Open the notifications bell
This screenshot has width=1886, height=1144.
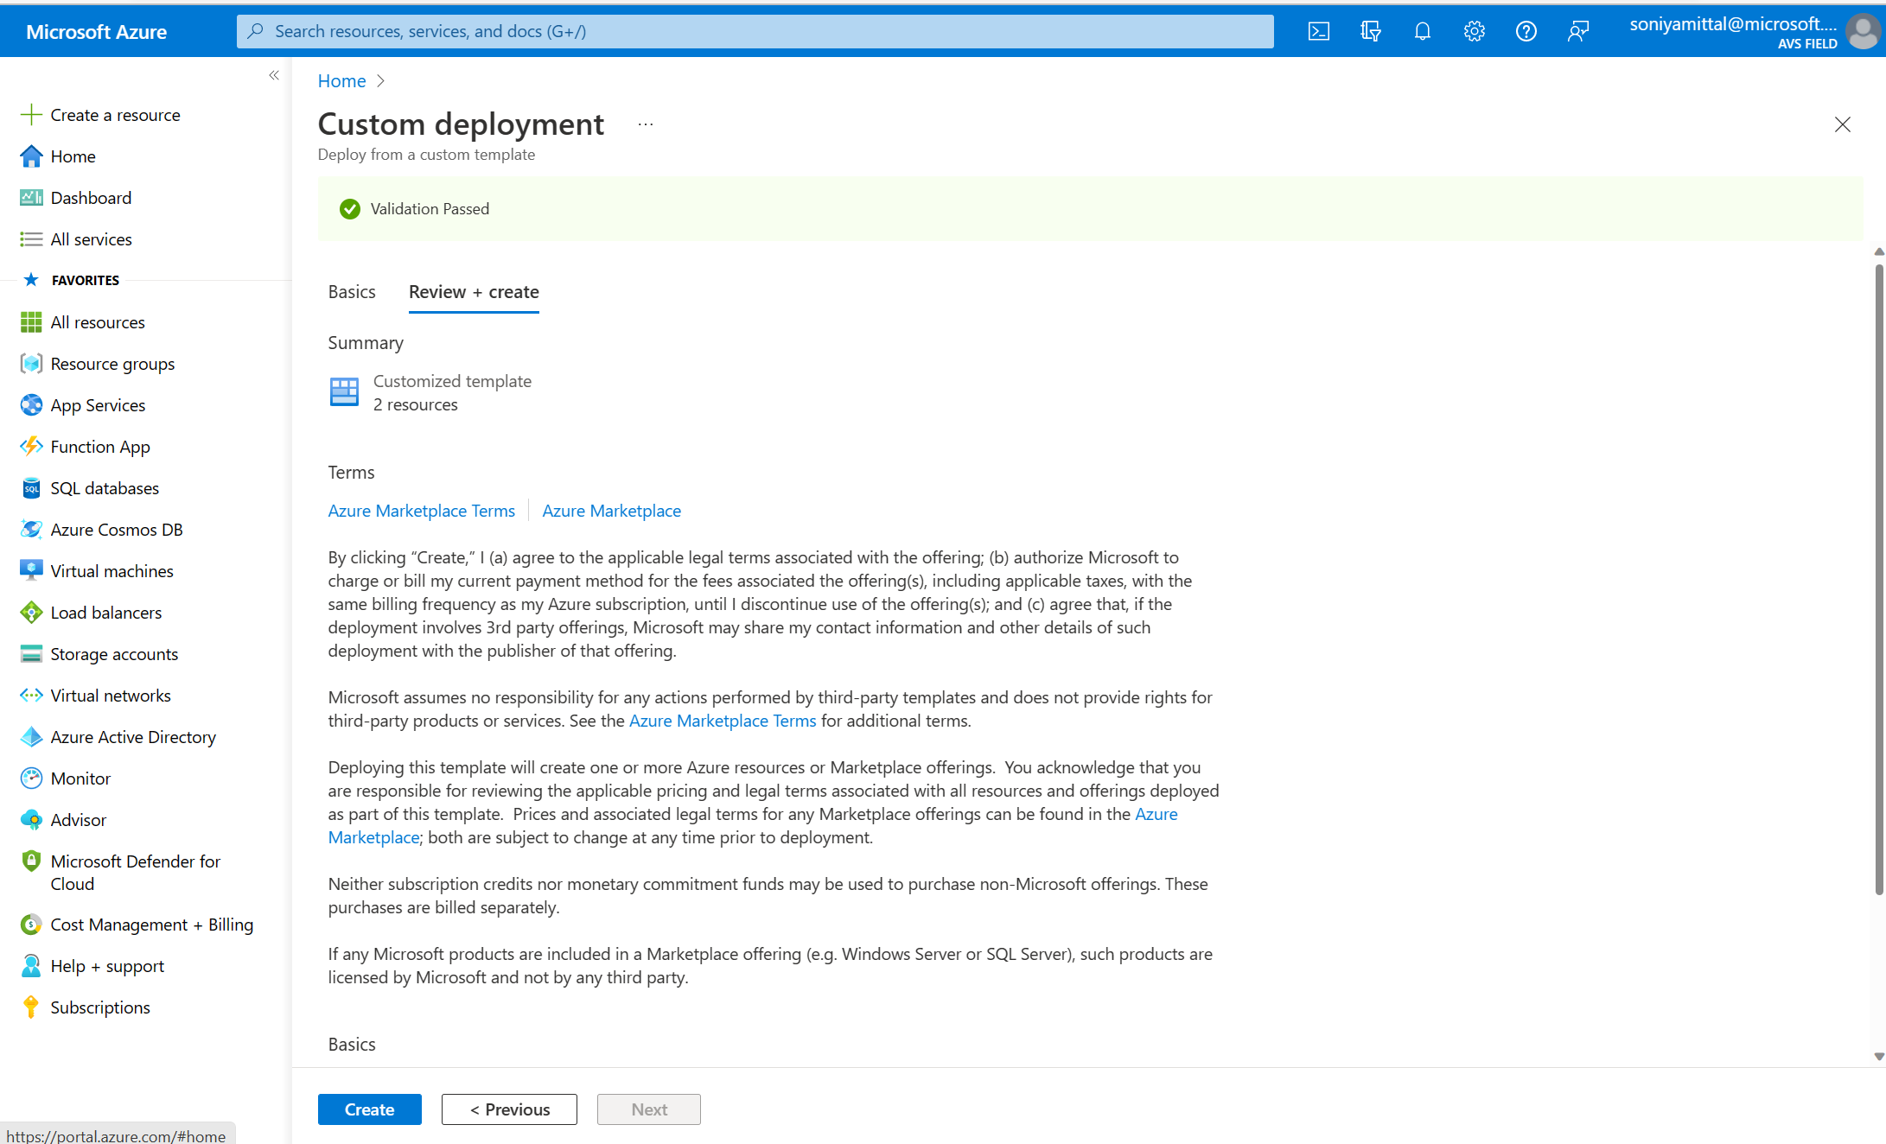(1422, 30)
